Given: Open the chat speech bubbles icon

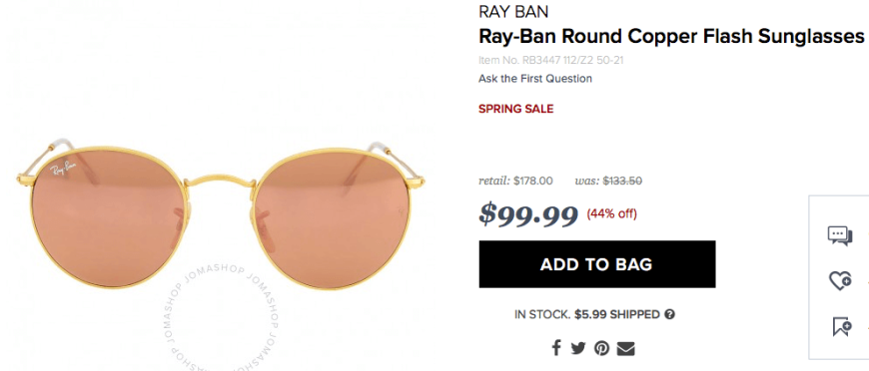Looking at the screenshot, I should coord(840,236).
